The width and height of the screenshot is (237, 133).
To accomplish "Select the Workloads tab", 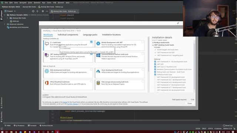I will click(48, 35).
